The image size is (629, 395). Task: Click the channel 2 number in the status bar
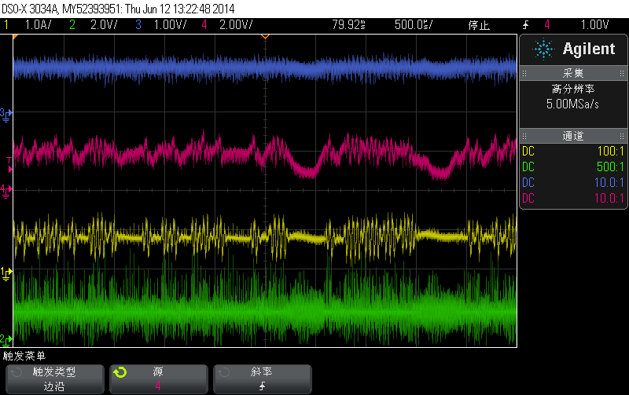[72, 25]
